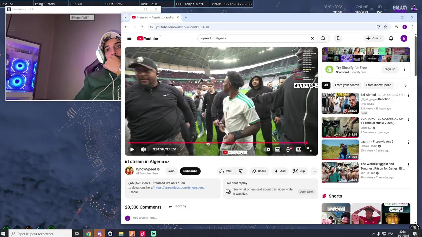Viewport: 422px width, 237px height.
Task: Open the SCARA KO - EL GAZARNA video title
Action: click(382, 121)
